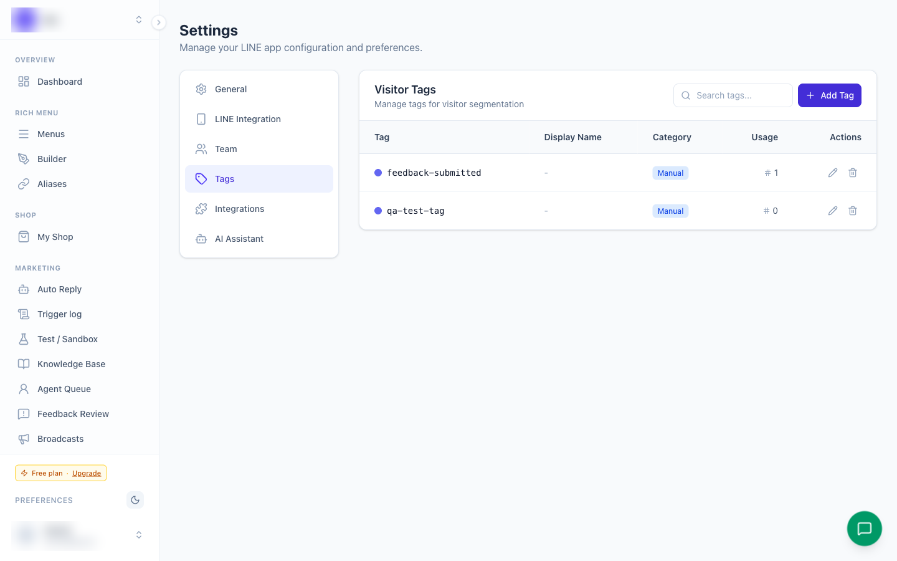The image size is (897, 561).
Task: Click the Test / Sandbox flask icon
Action: point(24,339)
